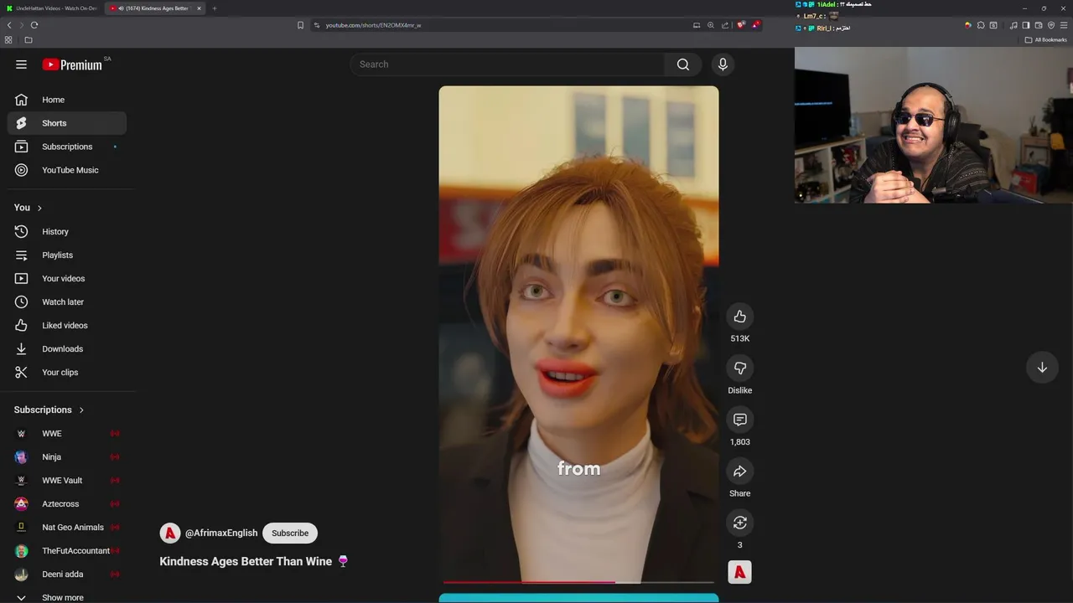Dislike the short with thumbs-down
Image resolution: width=1073 pixels, height=603 pixels.
pos(739,368)
